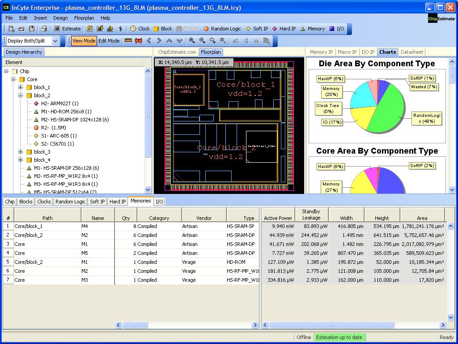Viewport: 458px width, 344px height.
Task: Click the right table's horizontal scrollbar thumb
Action: (332, 325)
